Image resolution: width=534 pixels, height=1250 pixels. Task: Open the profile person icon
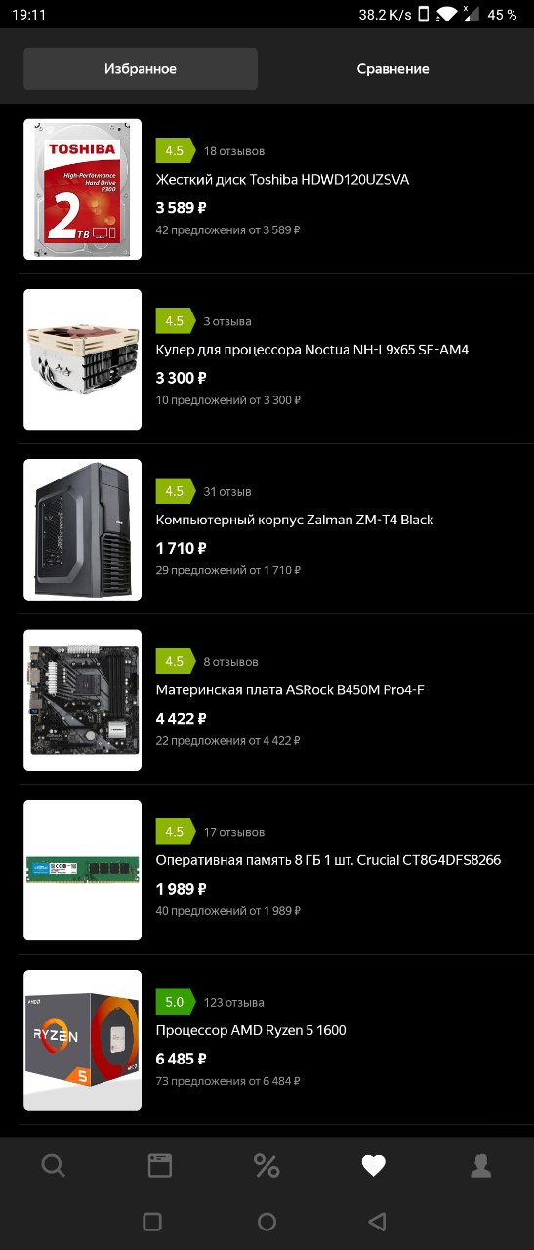480,1165
